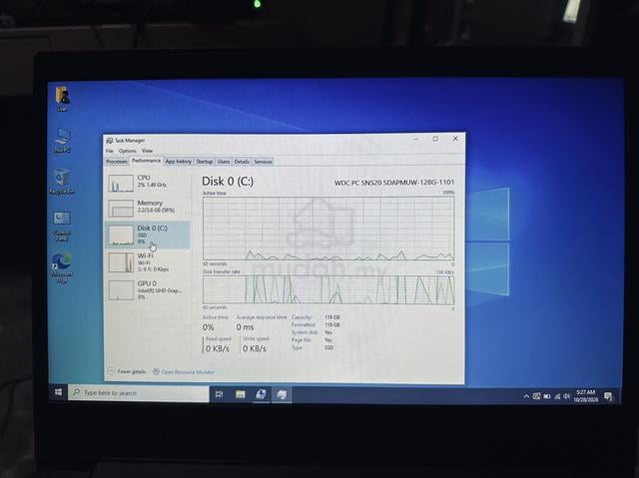Click the Fewer details button
Image resolution: width=639 pixels, height=478 pixels.
(127, 371)
